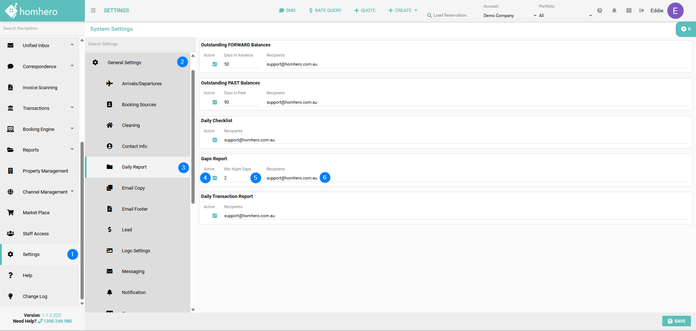The image size is (696, 331).
Task: Click the Search Settings field
Action: [x=140, y=44]
